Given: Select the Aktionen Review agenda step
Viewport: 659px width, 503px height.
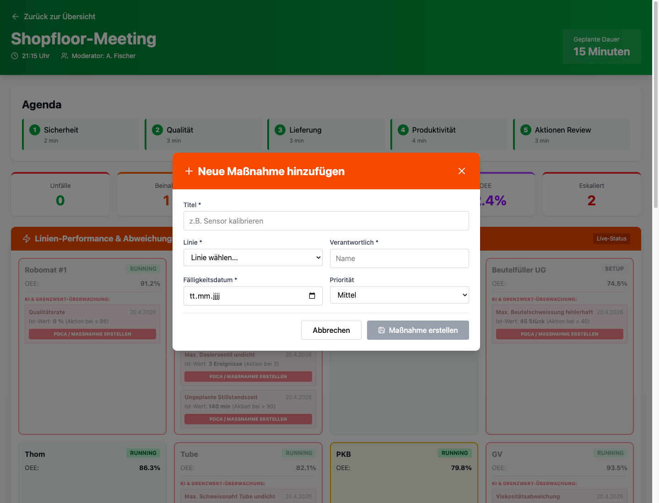Looking at the screenshot, I should [x=572, y=134].
